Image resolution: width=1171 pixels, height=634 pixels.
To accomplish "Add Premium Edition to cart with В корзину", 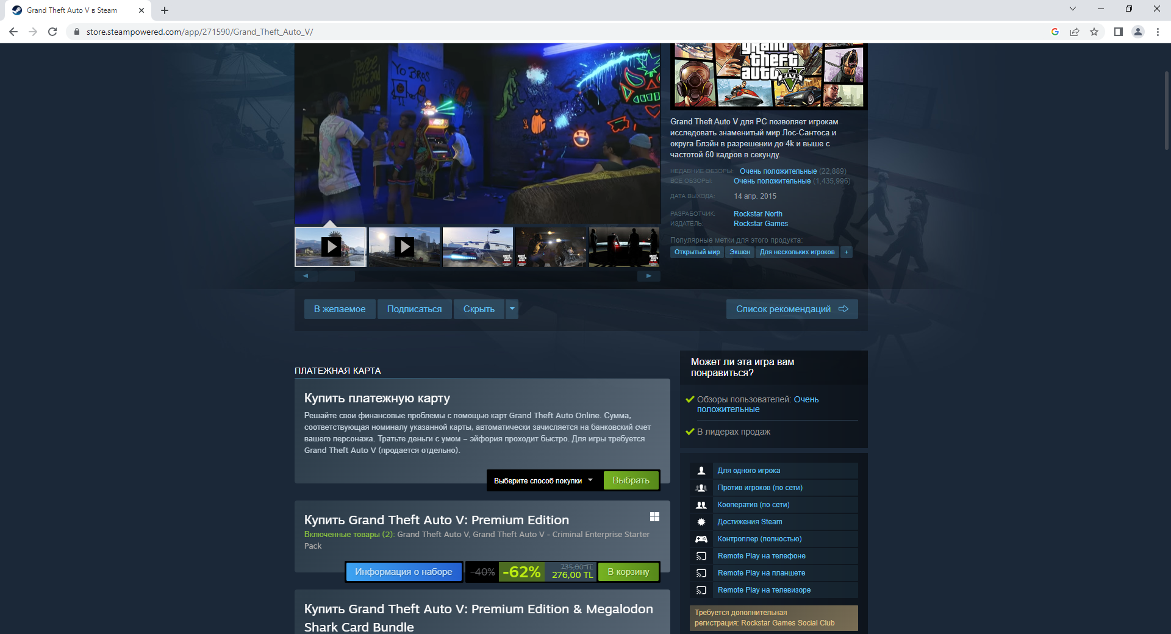I will 628,572.
